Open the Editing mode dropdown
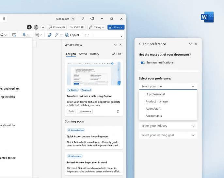Image resolution: width=224 pixels, height=178 pixels. tap(97, 27)
